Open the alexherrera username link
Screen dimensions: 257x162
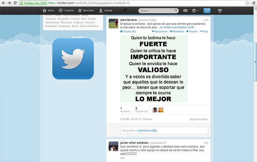point(128,20)
